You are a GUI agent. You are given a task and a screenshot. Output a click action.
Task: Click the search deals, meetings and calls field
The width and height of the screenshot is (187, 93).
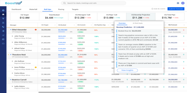pyautogui.click(x=93, y=3)
